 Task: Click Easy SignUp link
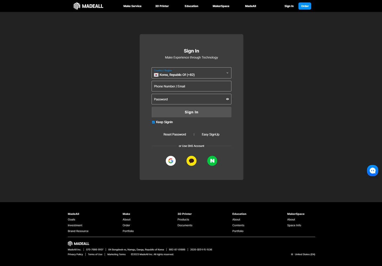coord(211,134)
